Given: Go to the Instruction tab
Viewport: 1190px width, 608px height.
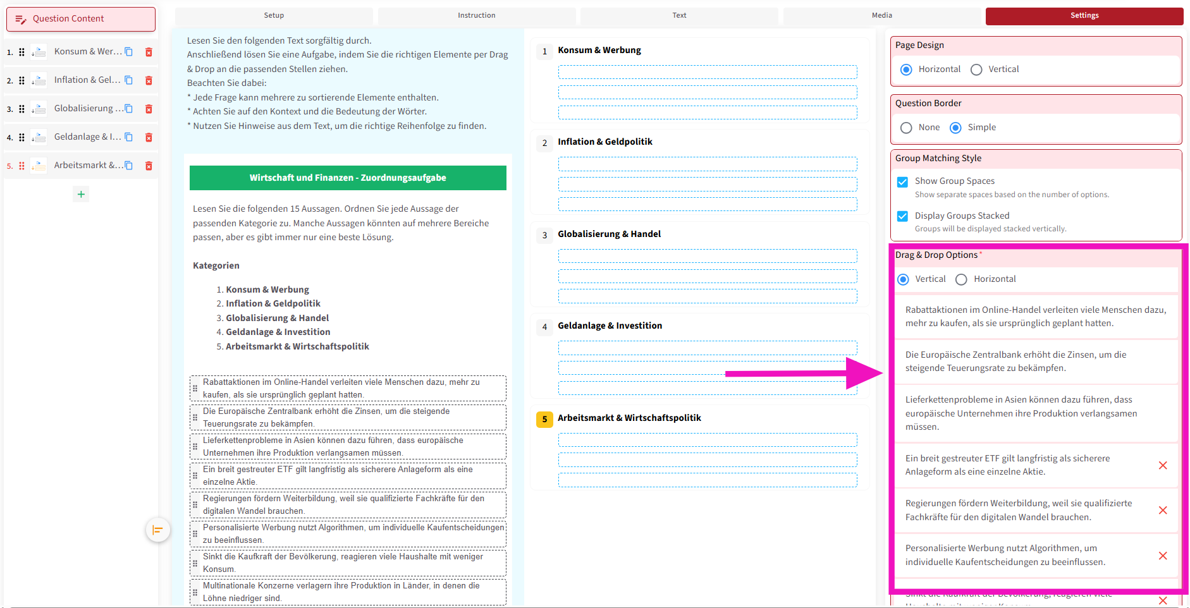Looking at the screenshot, I should tap(476, 16).
